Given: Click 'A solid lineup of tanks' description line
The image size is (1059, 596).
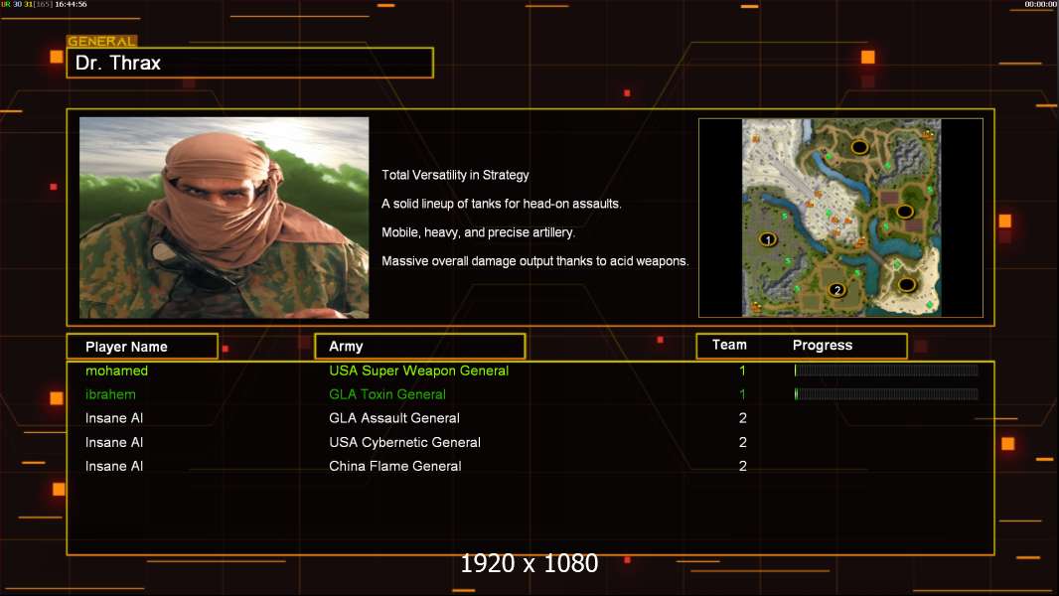Looking at the screenshot, I should pos(502,204).
